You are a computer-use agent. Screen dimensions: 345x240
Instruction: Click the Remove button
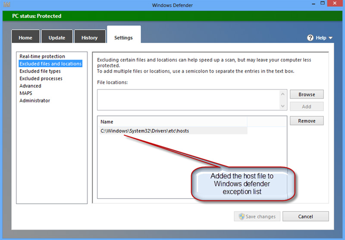[307, 121]
